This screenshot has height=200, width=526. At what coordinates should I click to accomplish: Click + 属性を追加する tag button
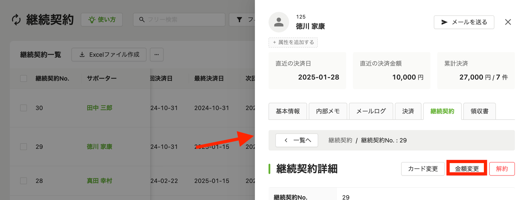click(x=293, y=43)
